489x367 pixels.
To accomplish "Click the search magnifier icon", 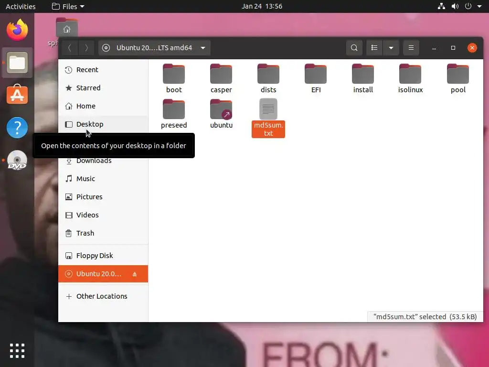I will [354, 48].
